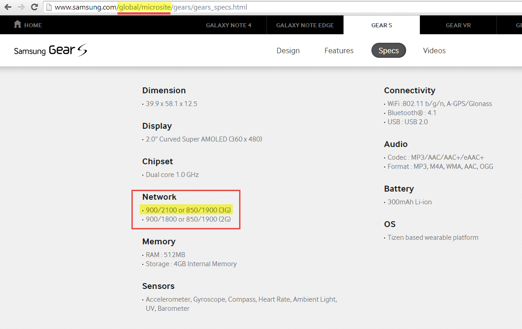Click the Memory heading
Viewport: 522px width, 329px height.
(x=159, y=241)
